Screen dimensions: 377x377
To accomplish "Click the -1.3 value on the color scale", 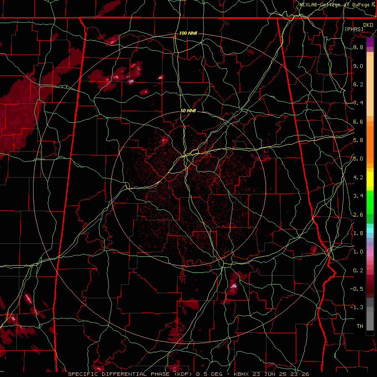I will click(x=356, y=307).
